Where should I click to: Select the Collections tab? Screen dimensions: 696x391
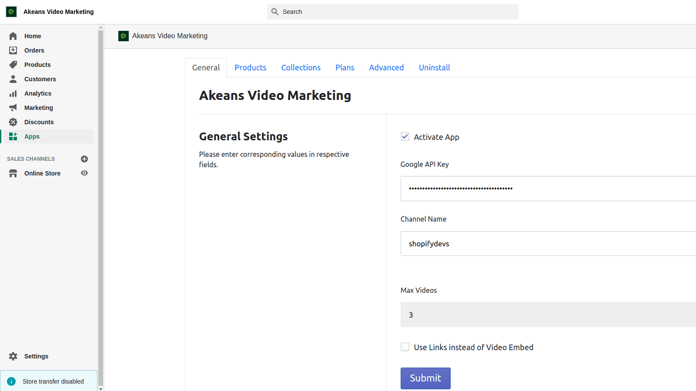[x=301, y=68]
